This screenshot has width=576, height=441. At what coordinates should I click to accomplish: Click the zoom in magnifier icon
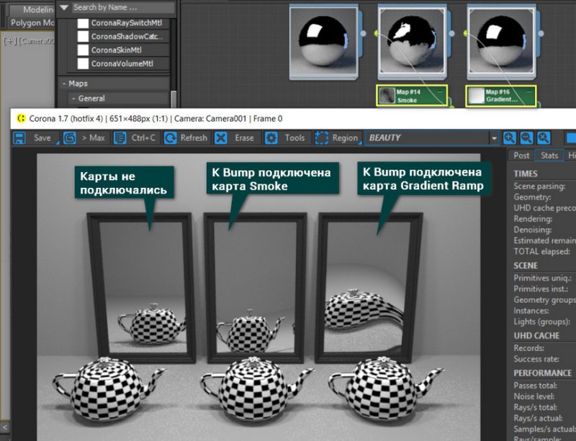[x=510, y=137]
